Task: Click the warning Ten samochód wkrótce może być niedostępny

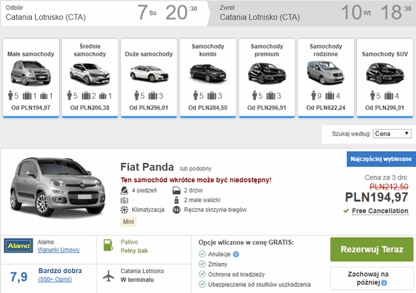Action: coord(196,180)
